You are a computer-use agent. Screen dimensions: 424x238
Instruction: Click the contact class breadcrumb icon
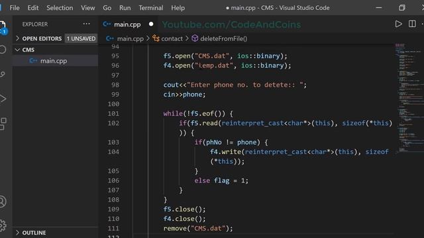click(x=156, y=38)
